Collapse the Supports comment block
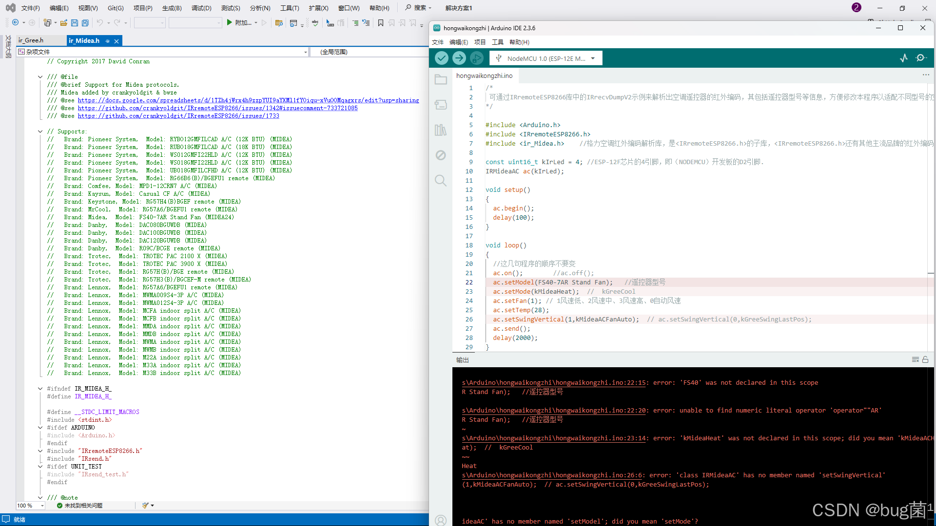Image resolution: width=936 pixels, height=526 pixels. [x=40, y=131]
